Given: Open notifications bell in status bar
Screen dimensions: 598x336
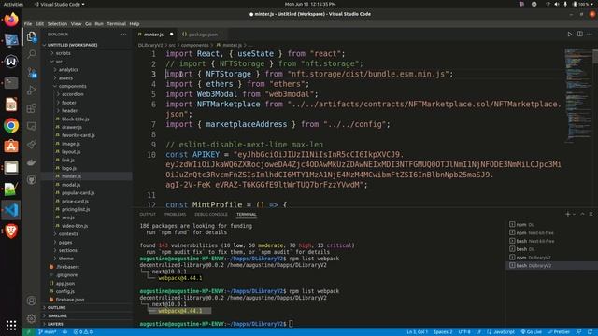Looking at the screenshot, I should (x=590, y=332).
